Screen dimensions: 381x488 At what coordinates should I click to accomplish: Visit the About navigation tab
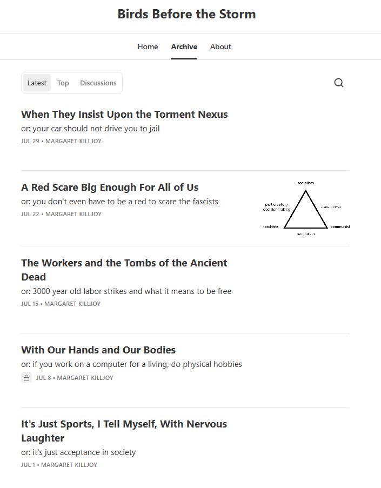coord(220,46)
